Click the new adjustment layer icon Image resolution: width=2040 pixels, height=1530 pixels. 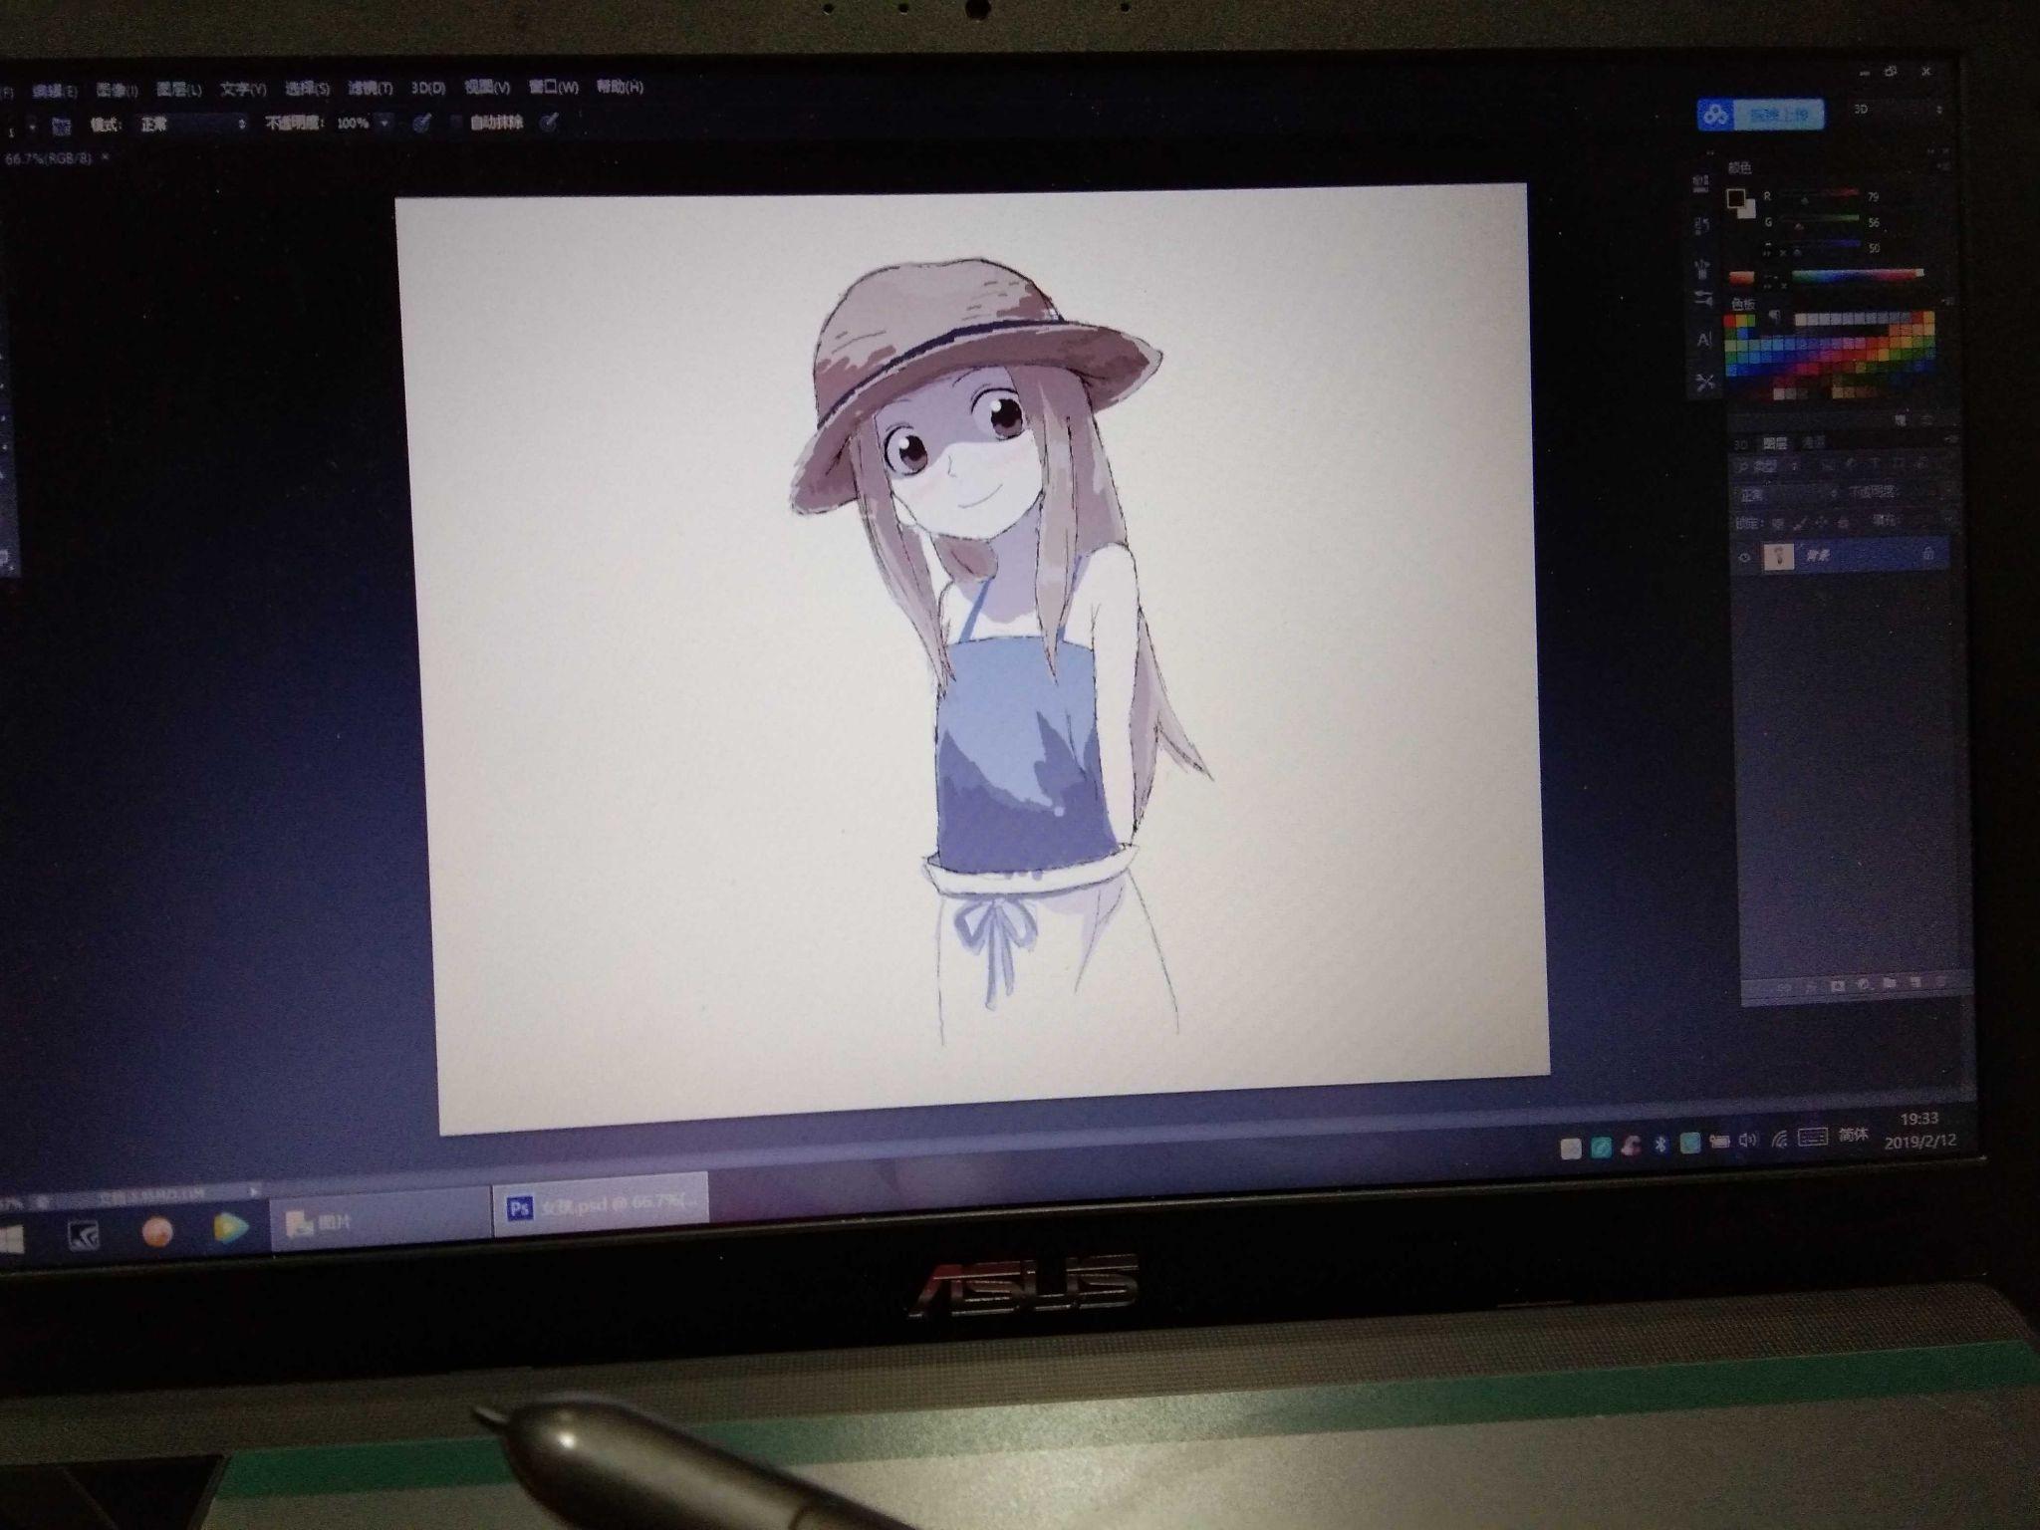pos(1862,984)
